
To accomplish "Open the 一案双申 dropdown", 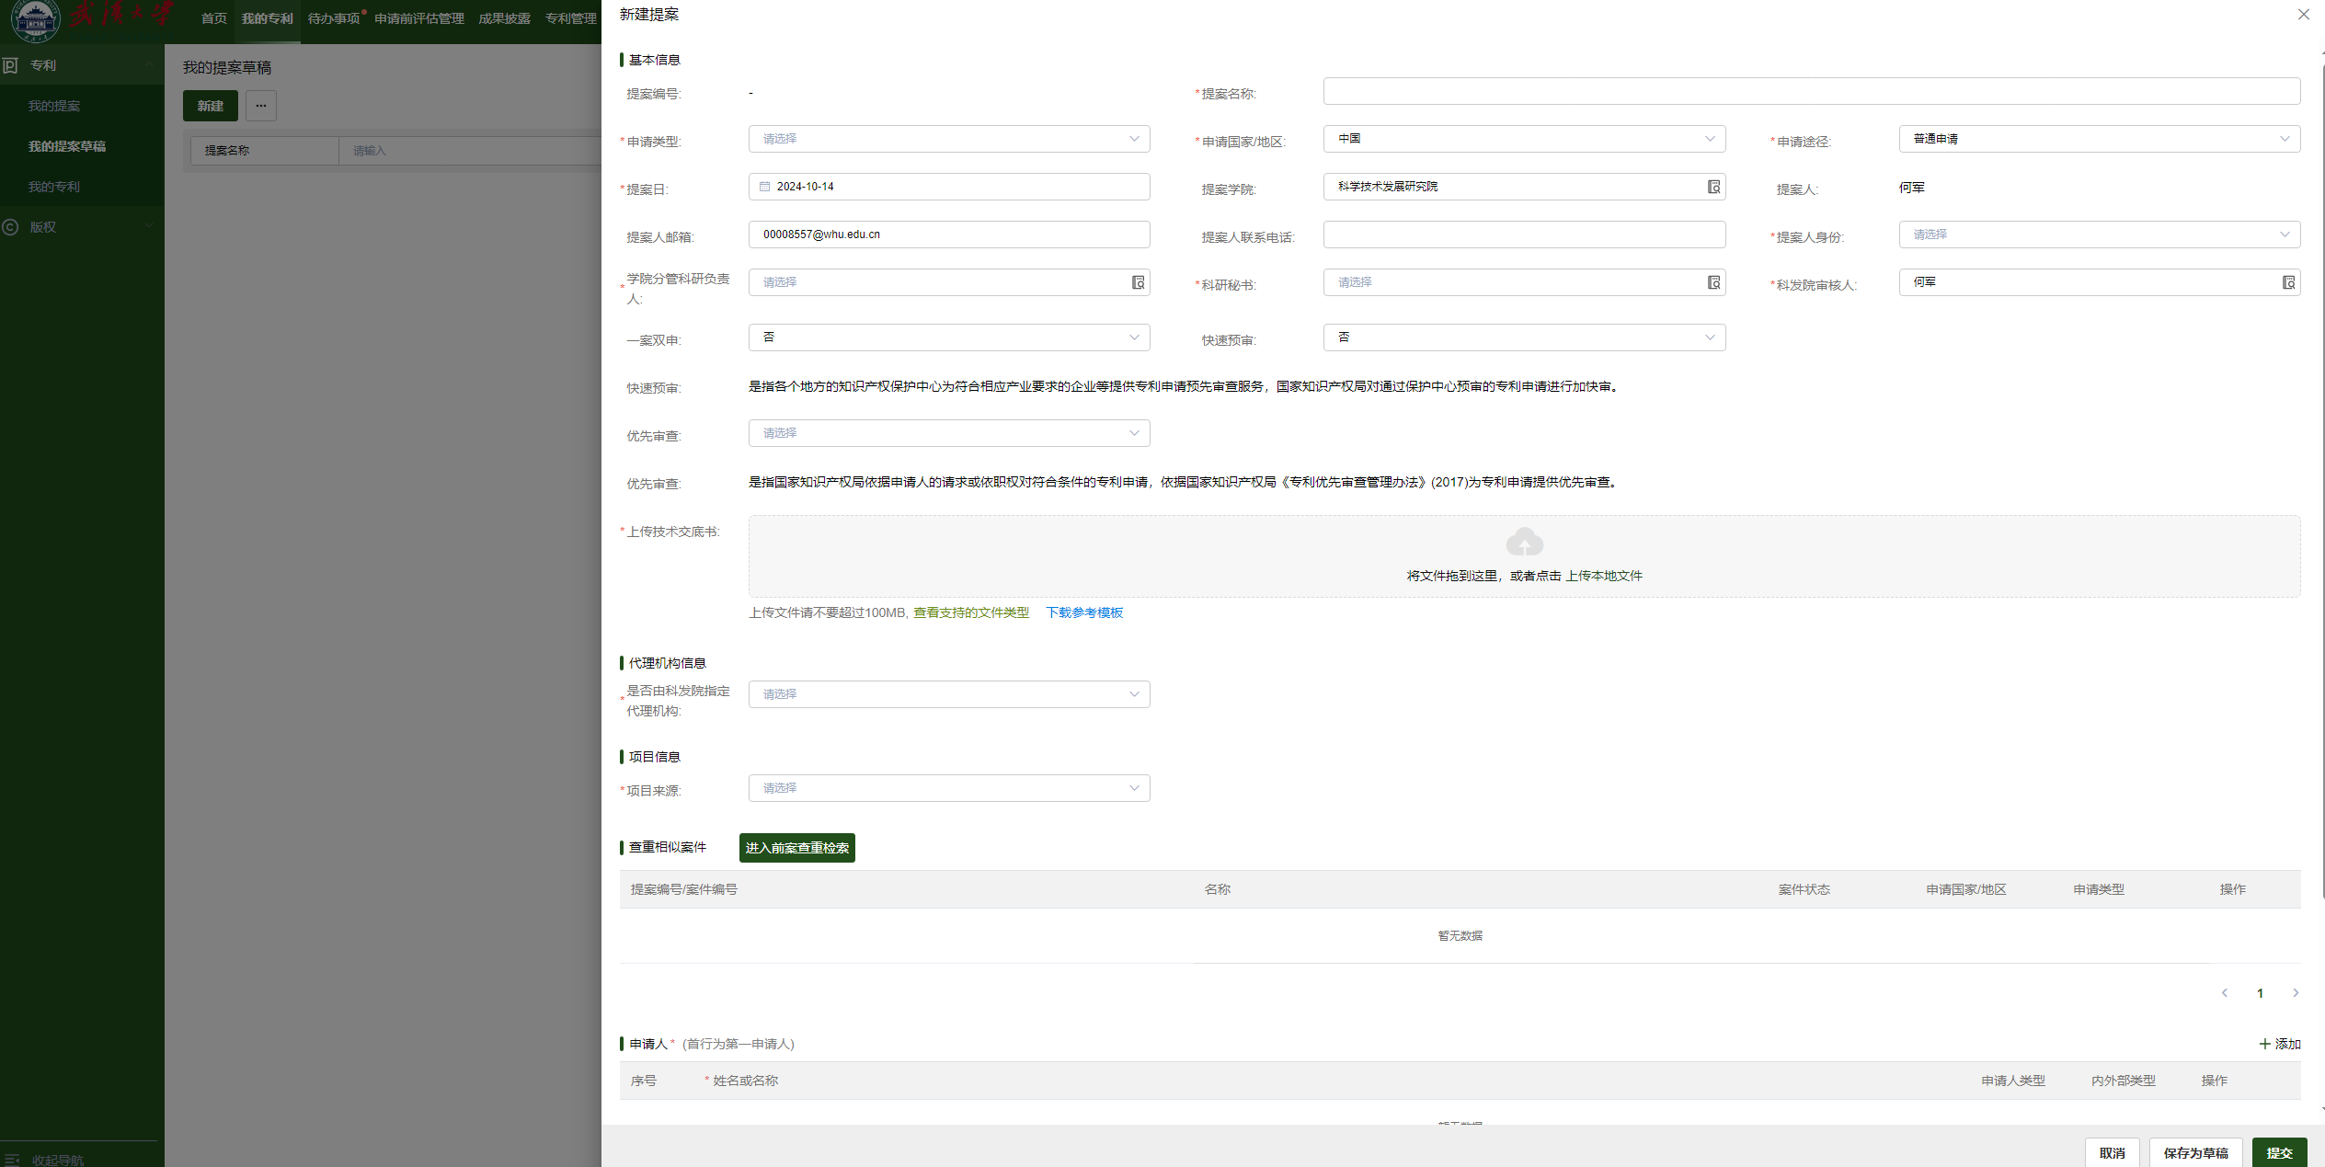I will (x=949, y=338).
